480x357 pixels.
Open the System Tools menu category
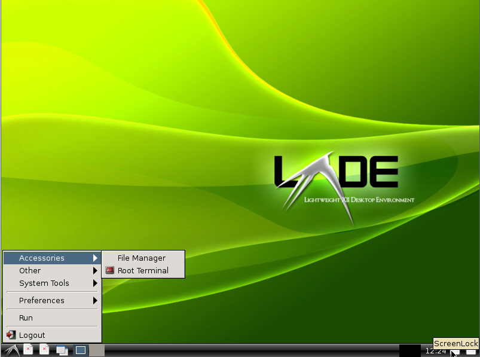click(x=53, y=283)
